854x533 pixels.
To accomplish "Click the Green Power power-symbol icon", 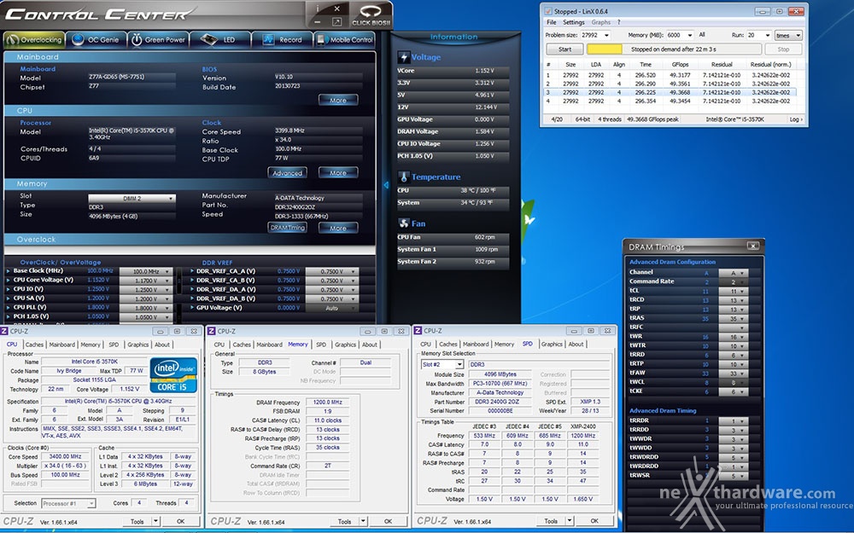I will [137, 40].
